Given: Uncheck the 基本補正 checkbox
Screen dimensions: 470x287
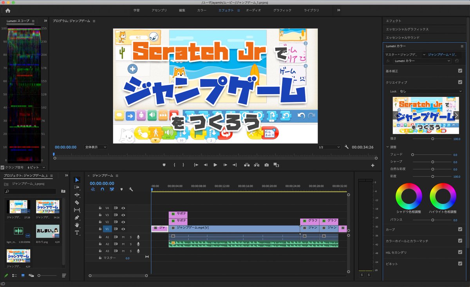Looking at the screenshot, I should 460,71.
